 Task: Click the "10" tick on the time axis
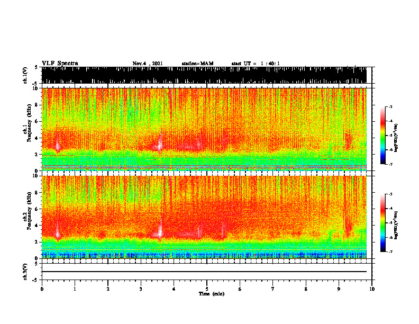point(372,289)
